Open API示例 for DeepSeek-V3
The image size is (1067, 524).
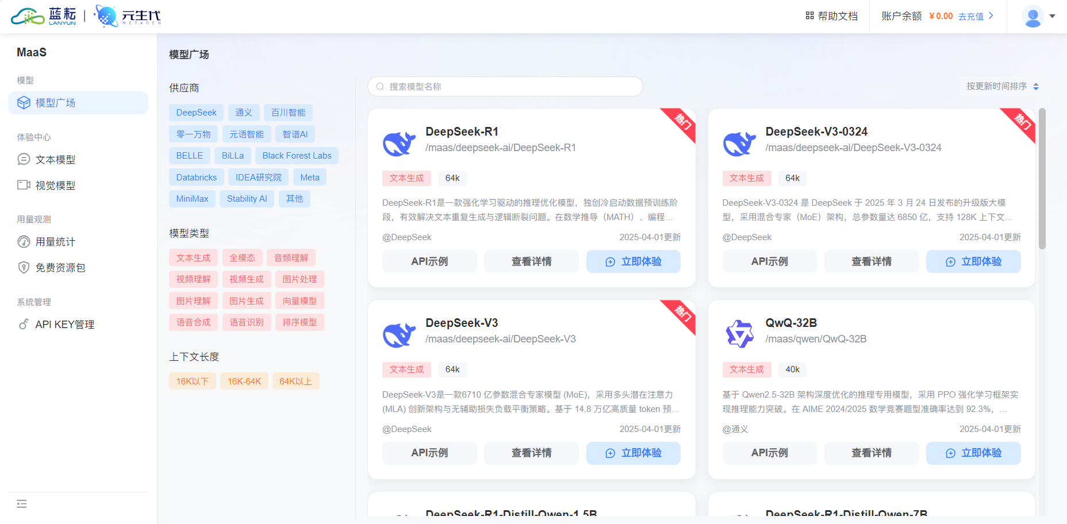pyautogui.click(x=429, y=453)
